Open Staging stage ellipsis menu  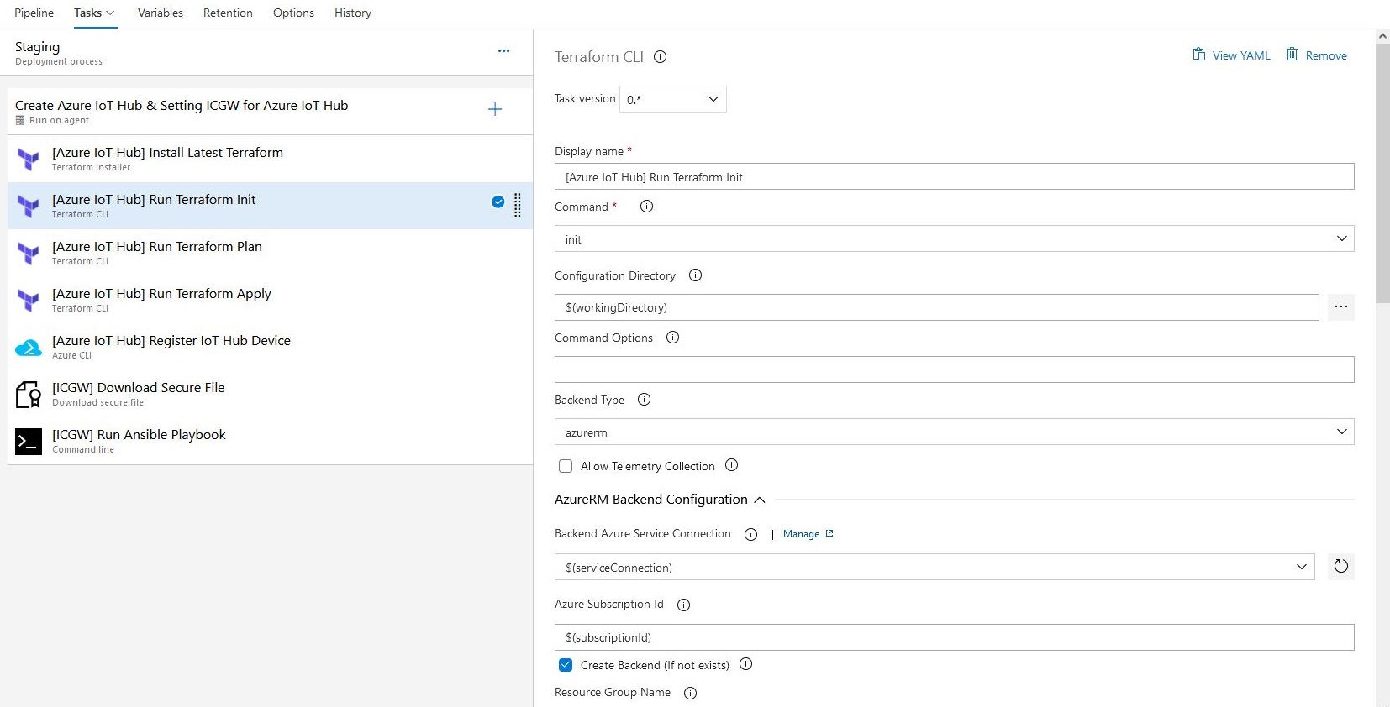pos(503,51)
